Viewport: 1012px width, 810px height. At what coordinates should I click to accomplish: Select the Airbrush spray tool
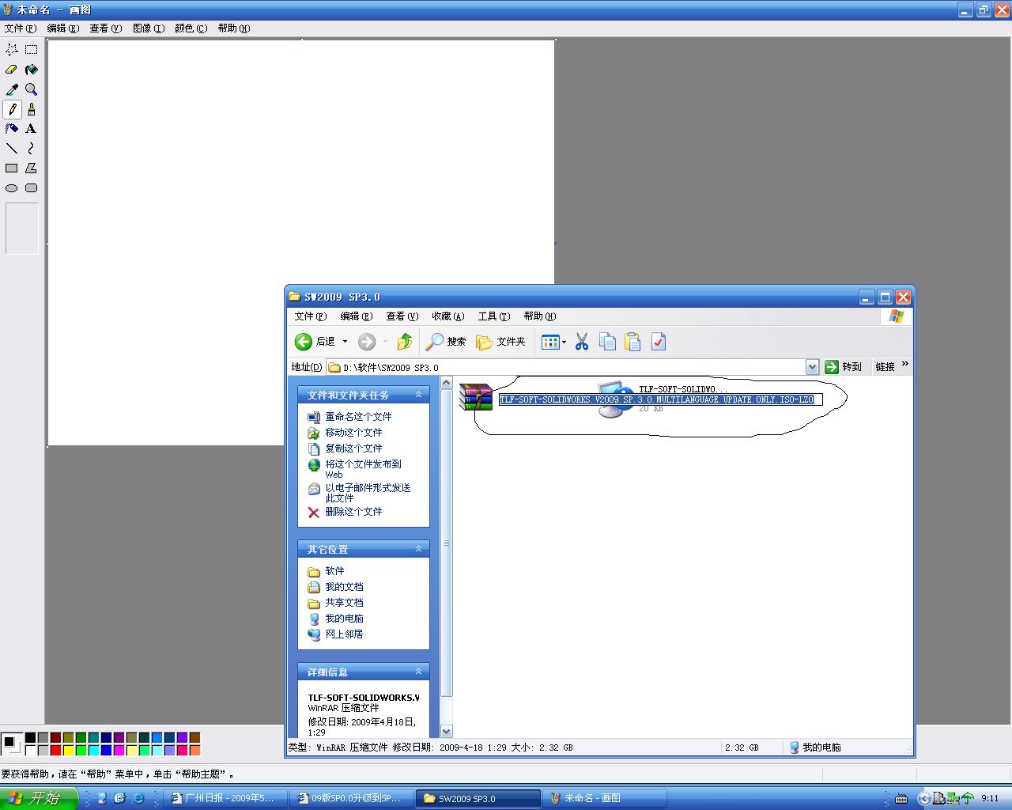(x=12, y=129)
